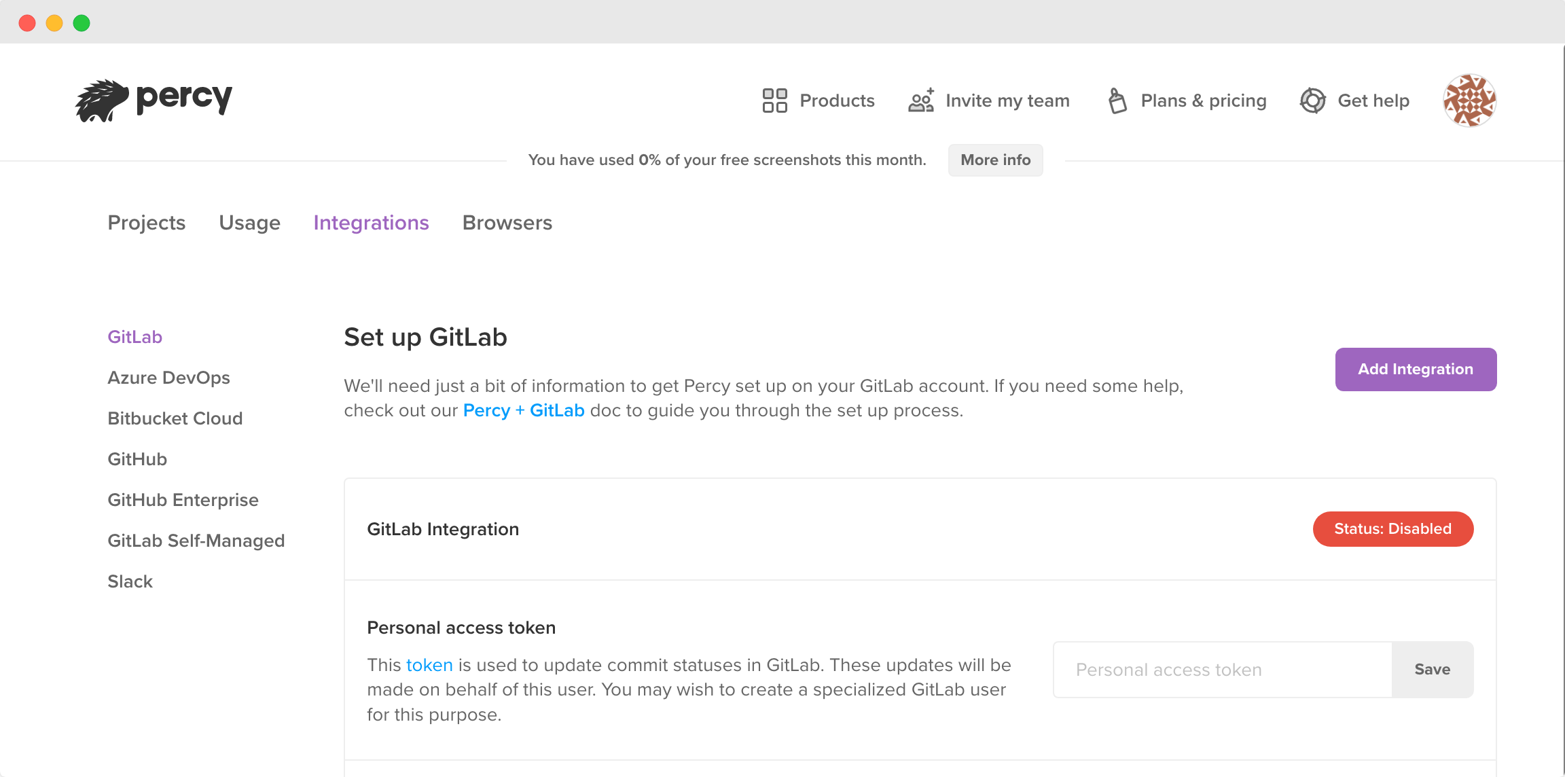1565x777 pixels.
Task: Open the Slack integration page
Action: [x=130, y=581]
